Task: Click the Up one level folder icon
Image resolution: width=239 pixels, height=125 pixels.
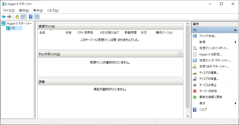Action: [x=17, y=17]
